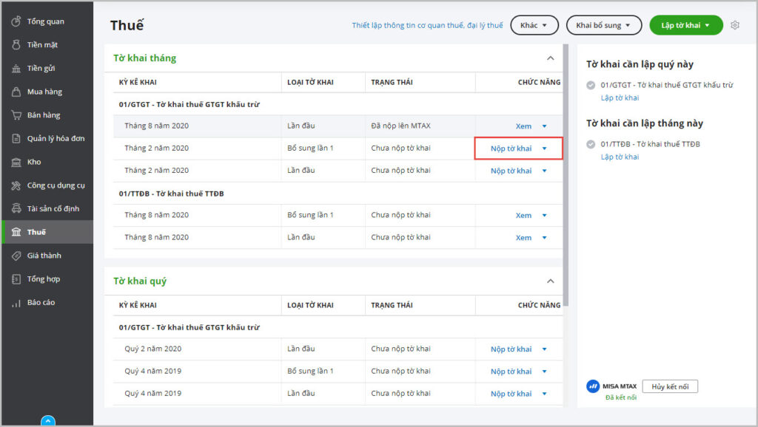758x427 pixels.
Task: Collapse the Tờ khai quý section
Action: point(550,281)
